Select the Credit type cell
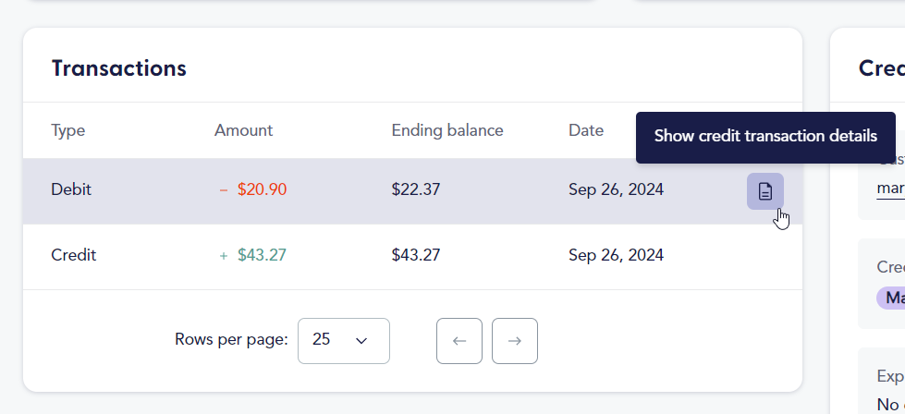Image resolution: width=905 pixels, height=414 pixels. click(x=73, y=255)
